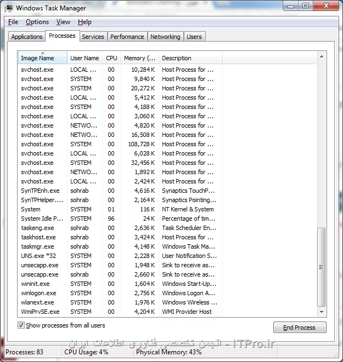Click the End Process button
Viewport: 343px width, 362px height.
300,327
